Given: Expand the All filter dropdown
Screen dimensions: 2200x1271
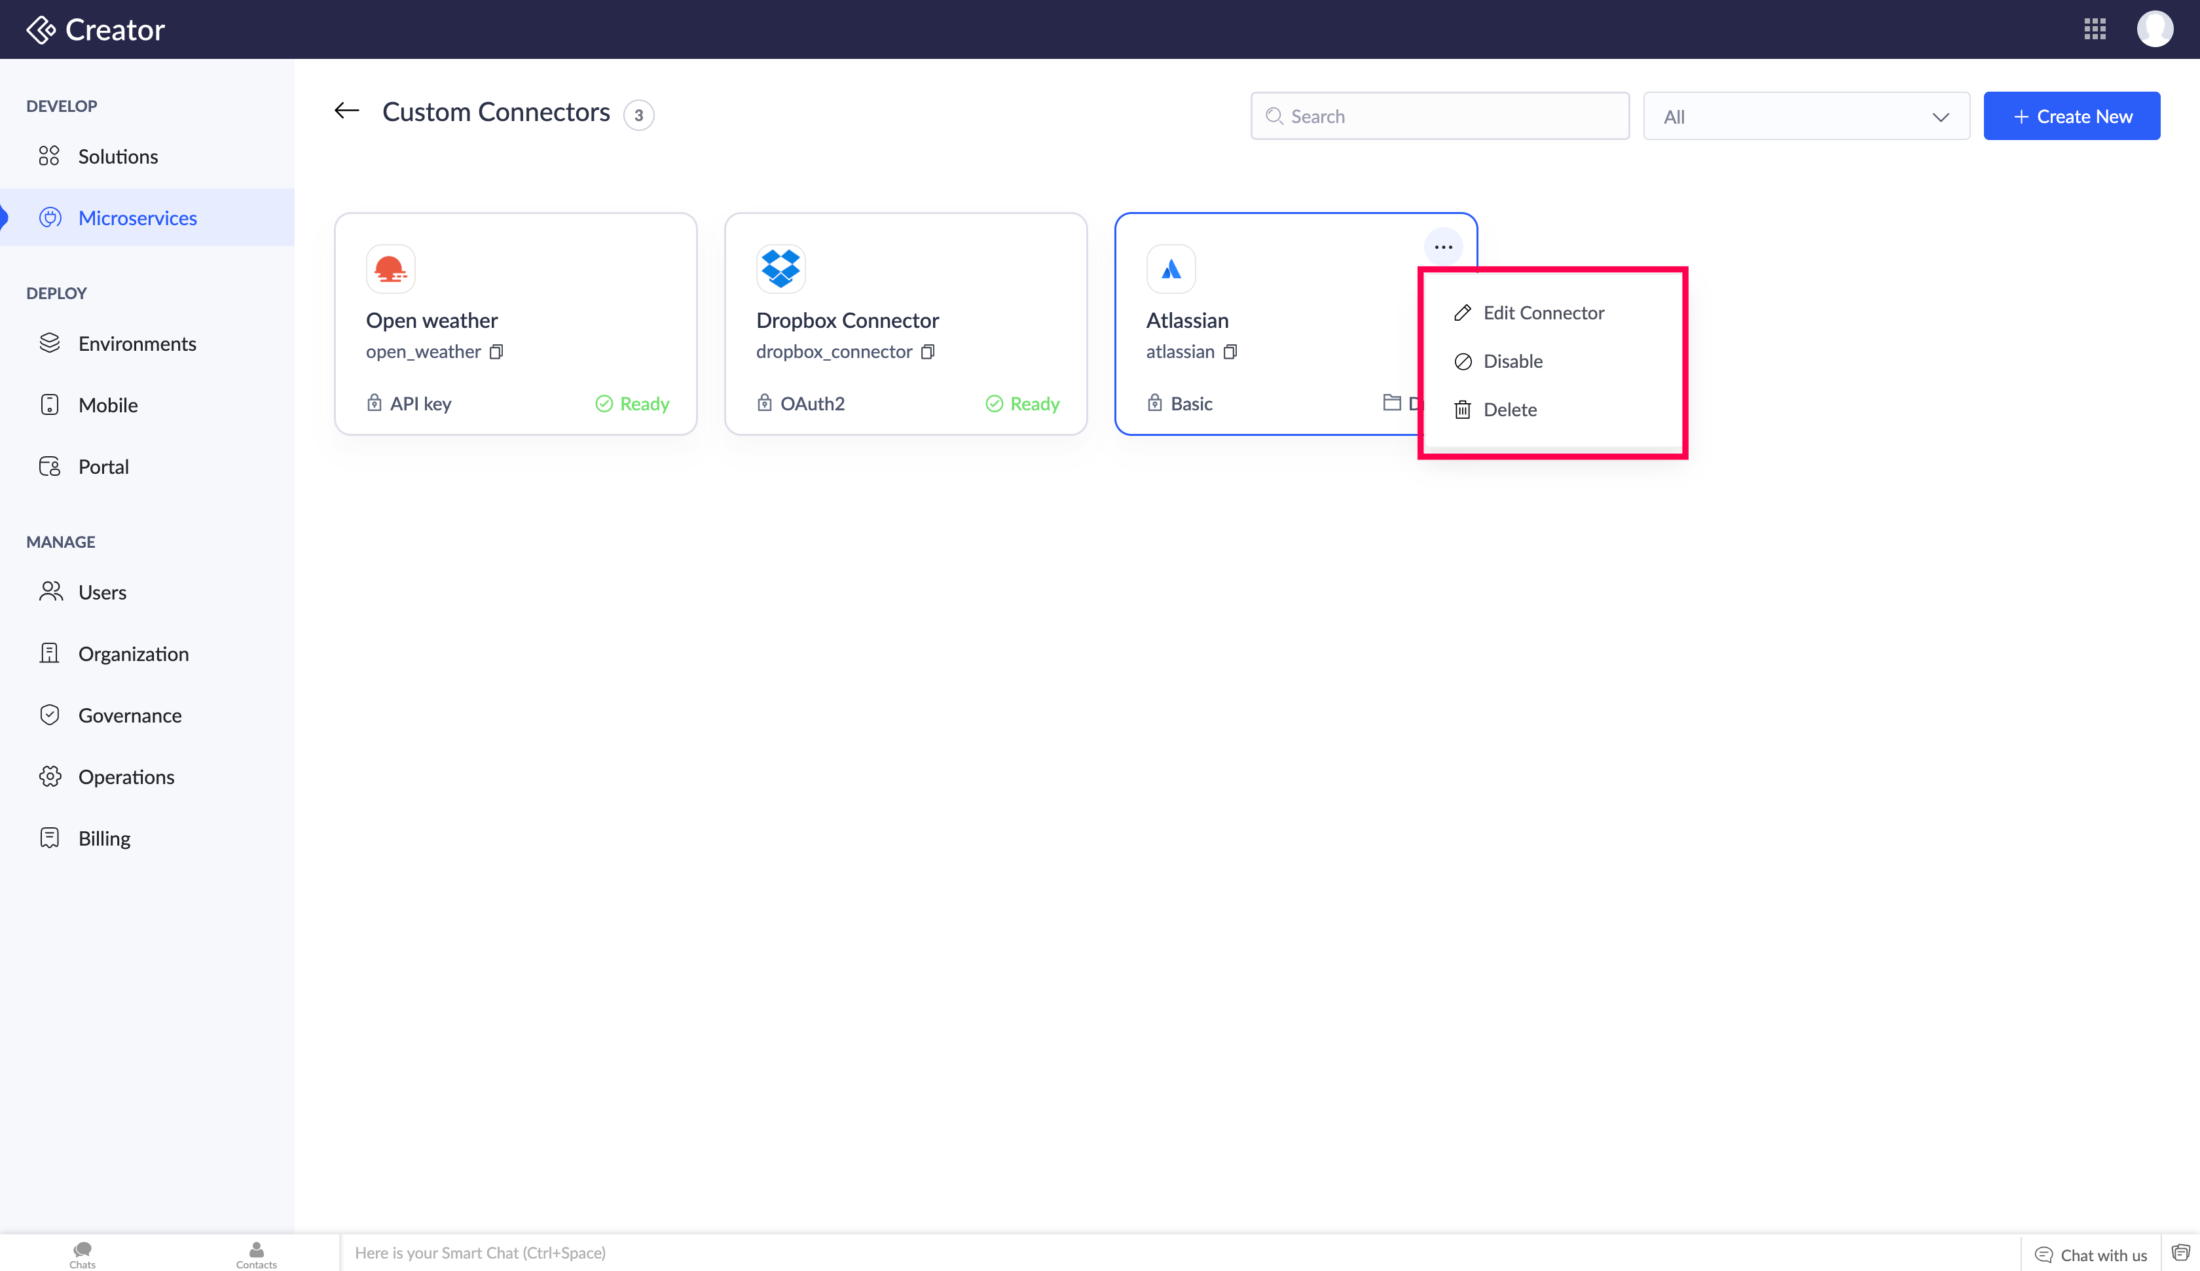Looking at the screenshot, I should 1805,116.
